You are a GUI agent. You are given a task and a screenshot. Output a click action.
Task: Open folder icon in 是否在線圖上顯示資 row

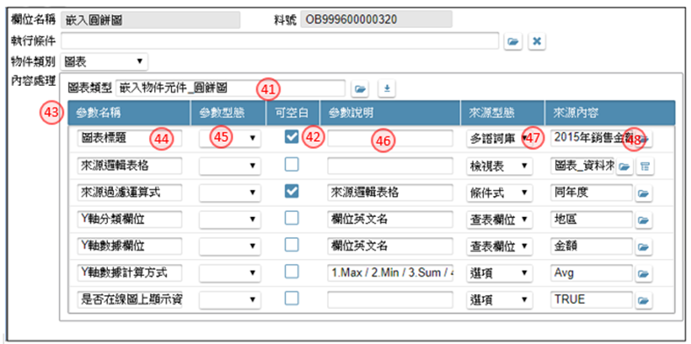pos(644,300)
